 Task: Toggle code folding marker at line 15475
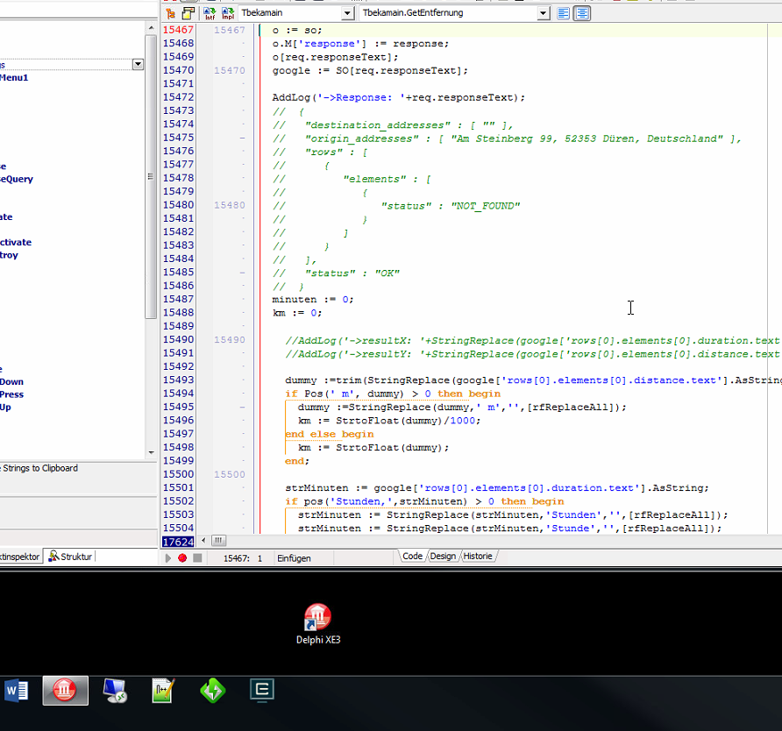click(x=242, y=138)
